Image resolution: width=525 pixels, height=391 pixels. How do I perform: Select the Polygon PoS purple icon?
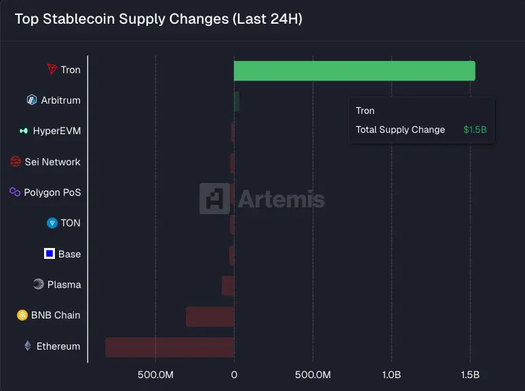pyautogui.click(x=15, y=192)
